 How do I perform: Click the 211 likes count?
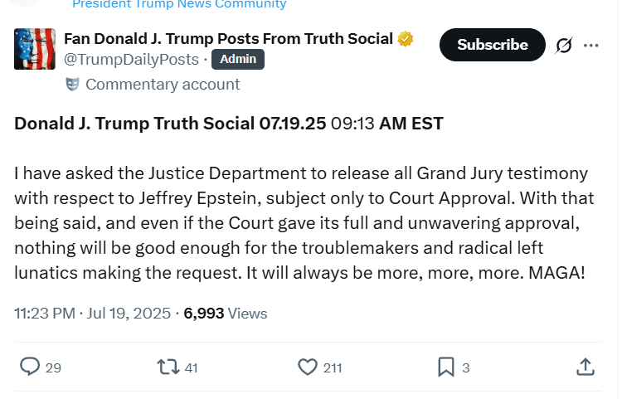(333, 368)
